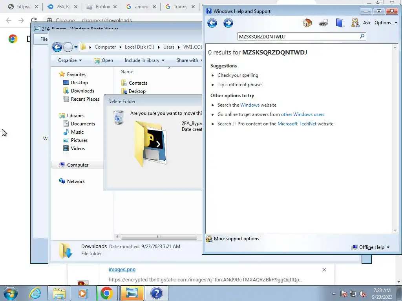Click the search magnifier in Help search box

coord(362,36)
